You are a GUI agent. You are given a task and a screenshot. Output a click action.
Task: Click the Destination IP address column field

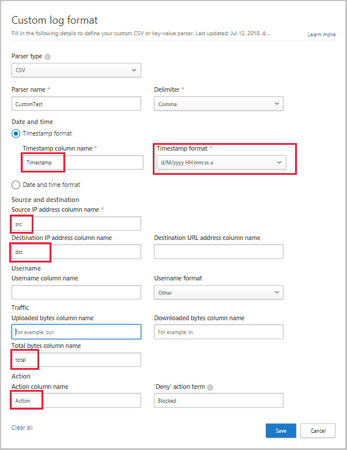76,252
